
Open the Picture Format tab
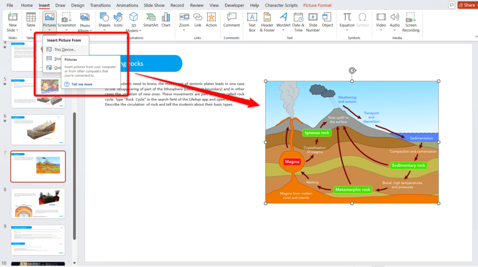click(317, 5)
